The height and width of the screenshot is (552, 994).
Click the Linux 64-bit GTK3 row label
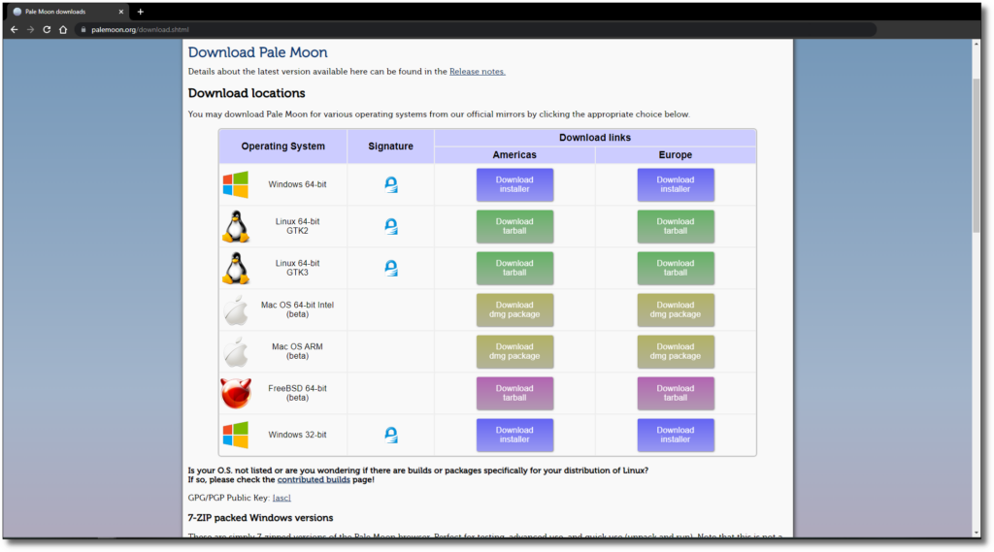297,268
